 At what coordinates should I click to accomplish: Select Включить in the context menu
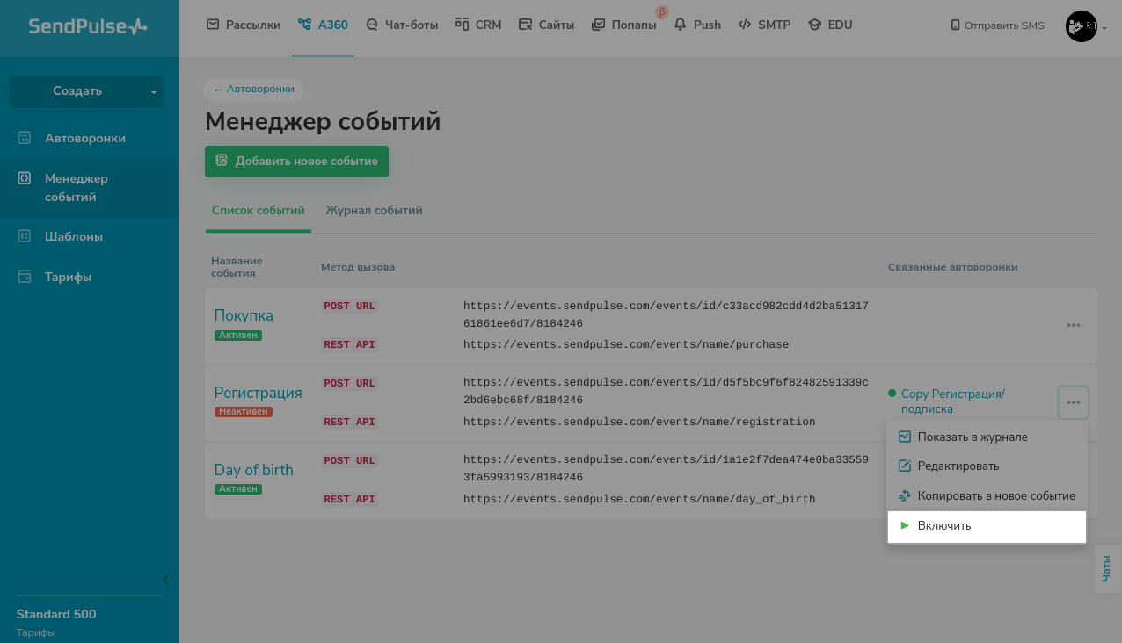click(x=943, y=525)
